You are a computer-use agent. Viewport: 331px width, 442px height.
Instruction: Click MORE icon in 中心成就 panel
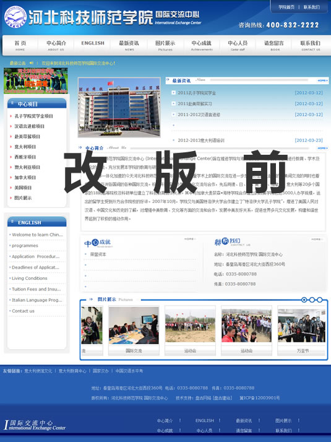(x=189, y=239)
